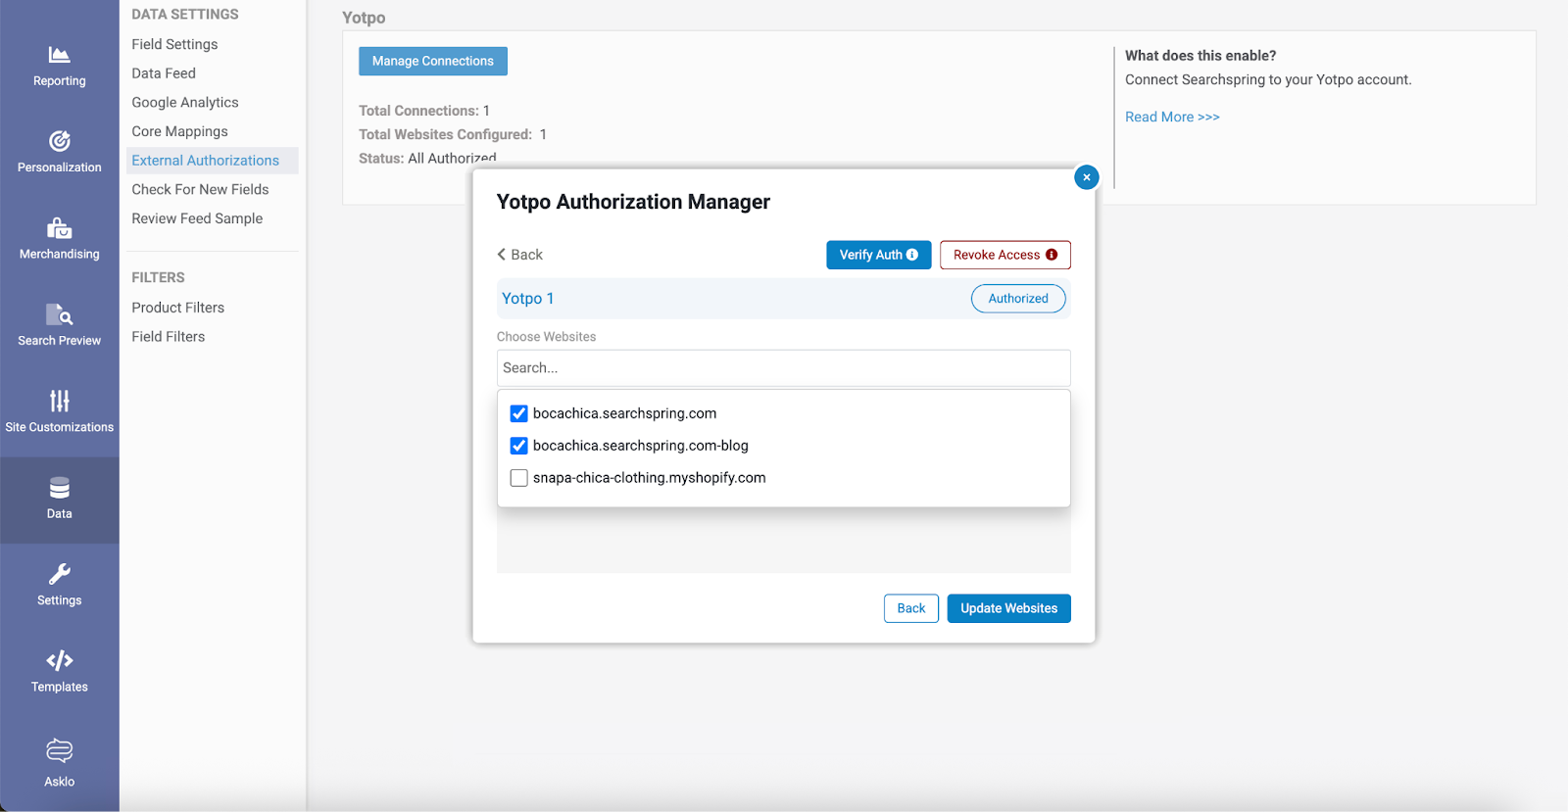Click the DATA SETTINGS heading
The width and height of the screenshot is (1568, 812).
tap(185, 15)
